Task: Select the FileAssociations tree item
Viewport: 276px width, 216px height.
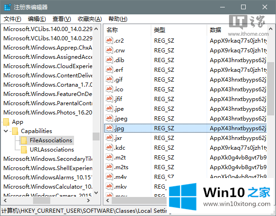Action: click(51, 140)
